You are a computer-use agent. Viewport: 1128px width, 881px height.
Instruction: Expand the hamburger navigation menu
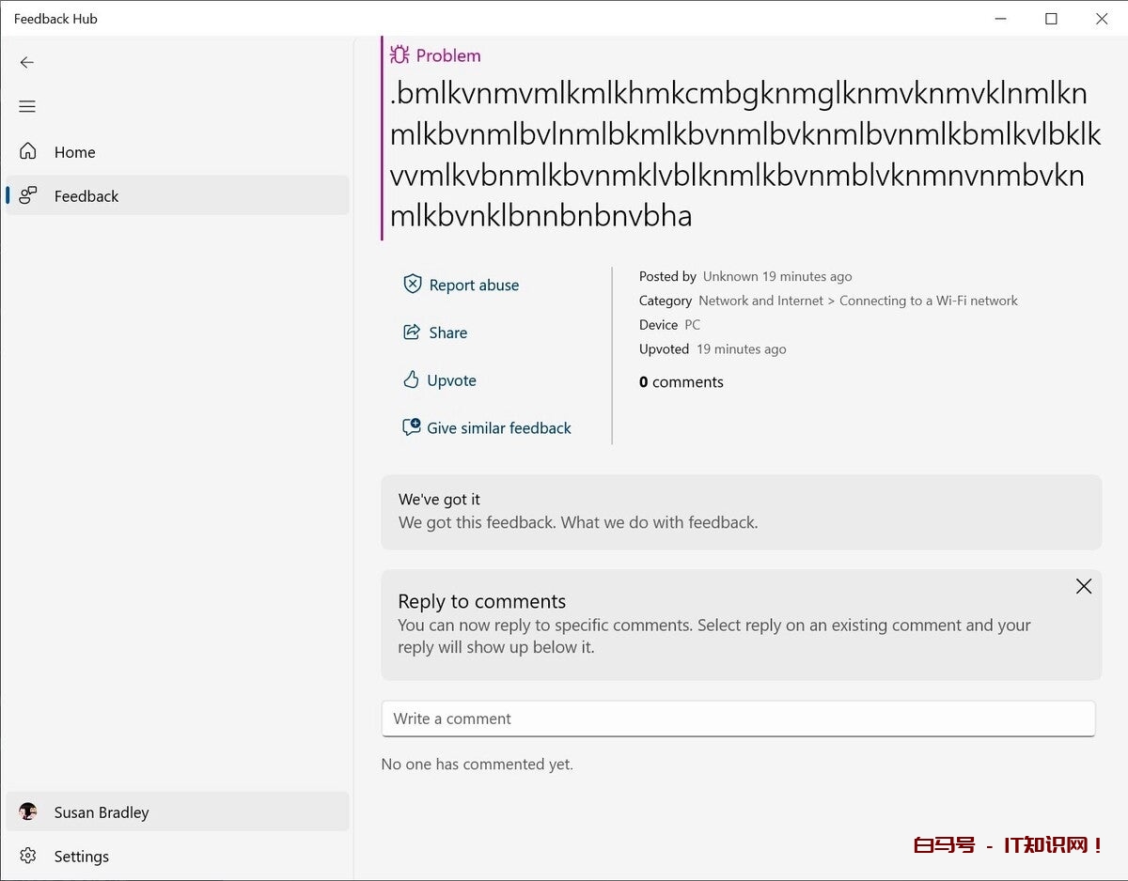click(27, 107)
